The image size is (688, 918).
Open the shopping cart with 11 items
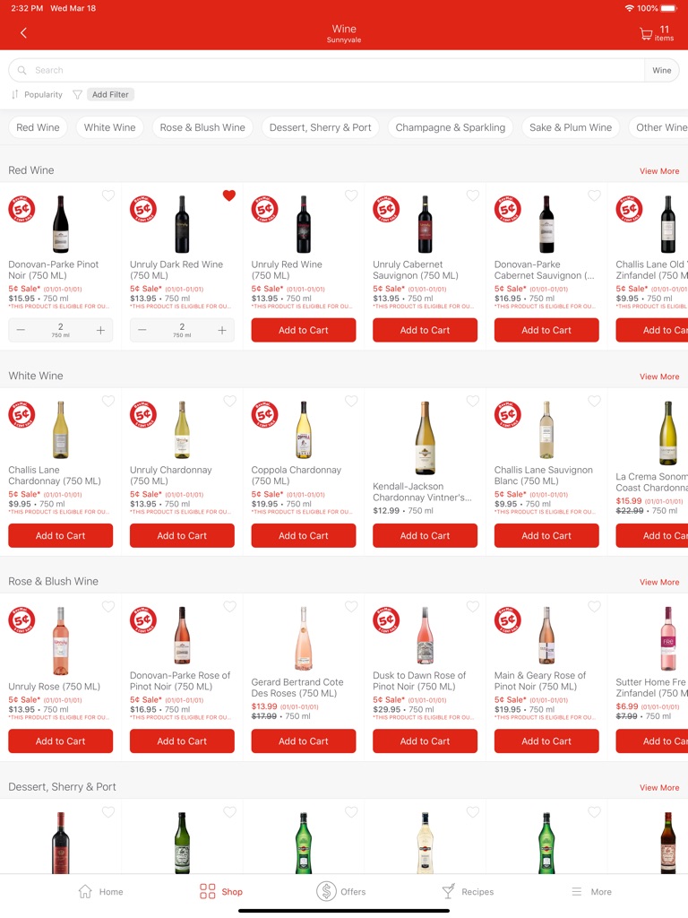click(652, 32)
